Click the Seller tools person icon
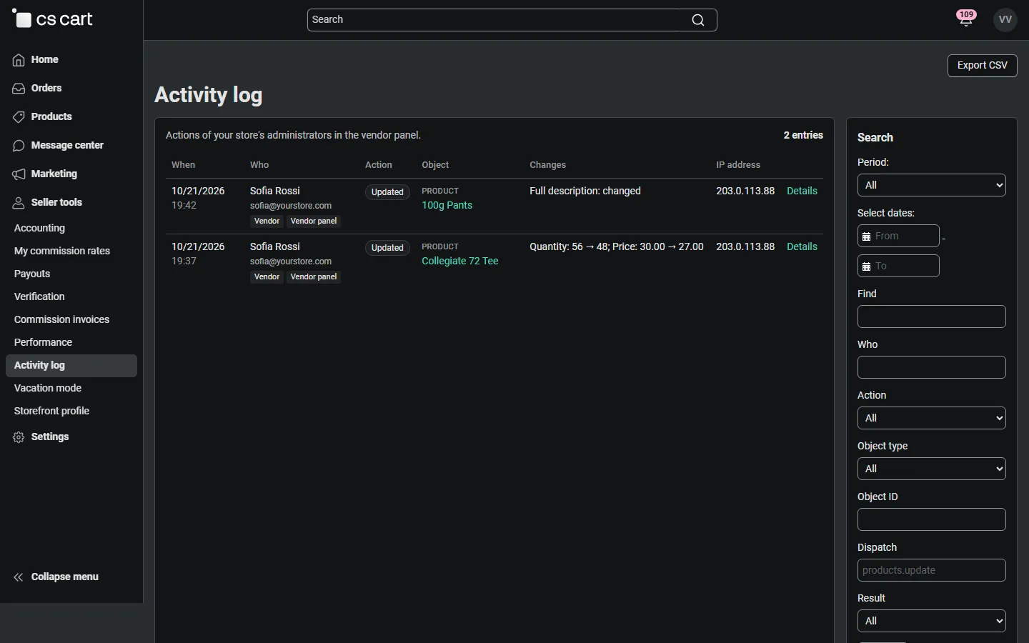This screenshot has width=1029, height=643. click(19, 203)
